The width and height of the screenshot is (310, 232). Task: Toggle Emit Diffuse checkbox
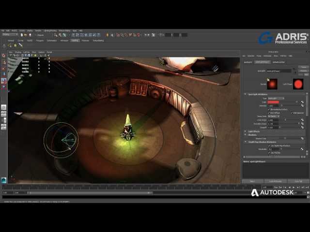[x=269, y=113]
